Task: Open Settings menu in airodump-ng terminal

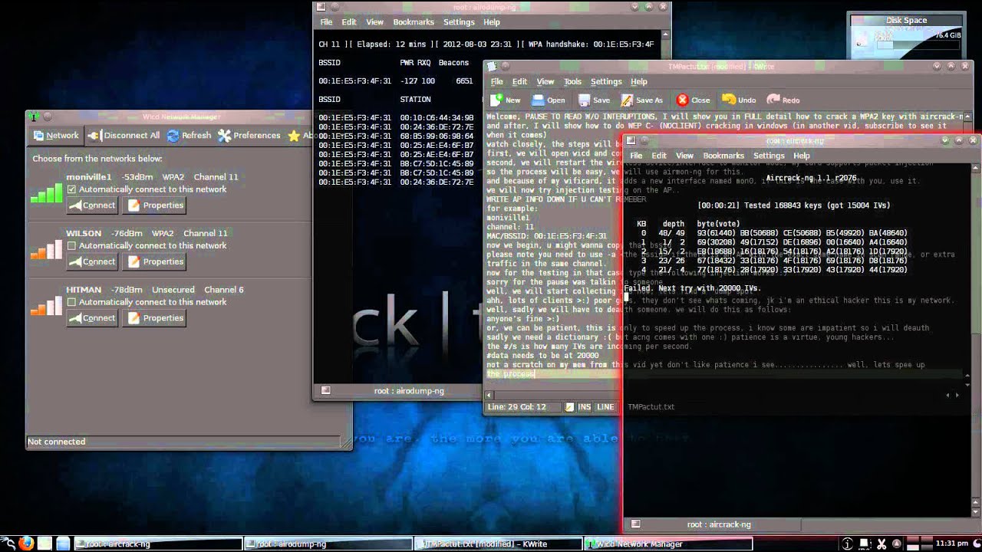Action: 459,22
